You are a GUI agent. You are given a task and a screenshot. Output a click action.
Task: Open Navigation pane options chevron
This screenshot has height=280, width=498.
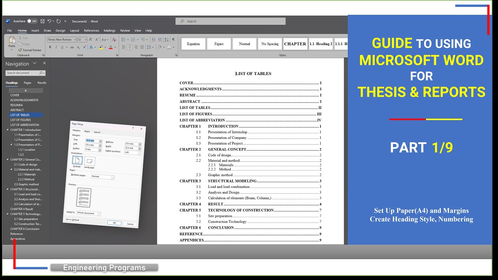pos(35,63)
